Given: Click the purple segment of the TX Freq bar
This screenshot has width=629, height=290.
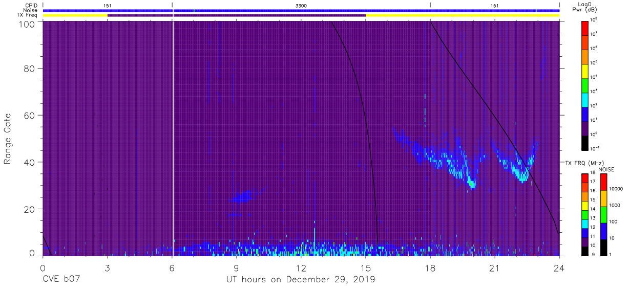Looking at the screenshot, I should point(237,15).
